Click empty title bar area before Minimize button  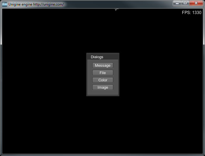coord(117,4)
